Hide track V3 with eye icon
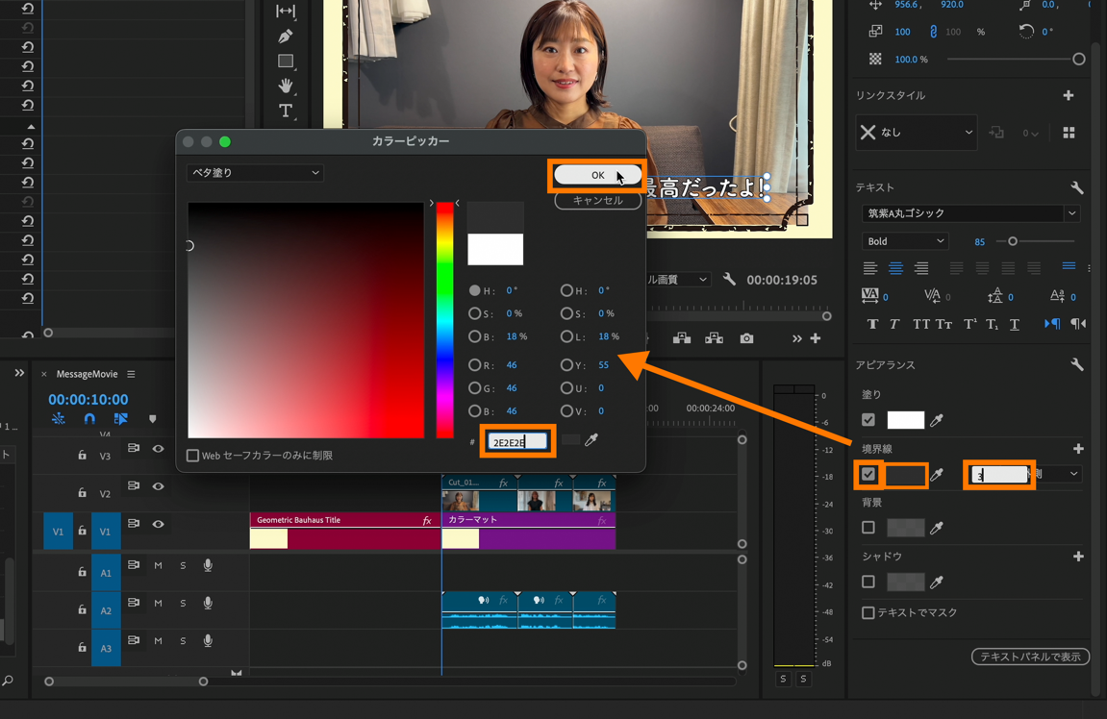The height and width of the screenshot is (719, 1107). pos(158,449)
